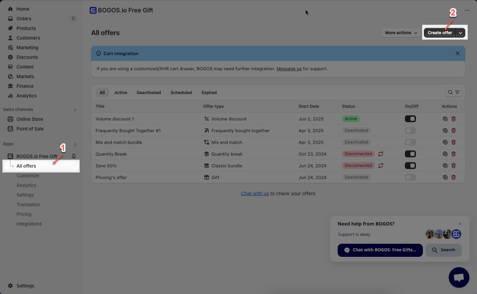477x294 pixels.
Task: Click the support team avatars in help popup
Action: point(443,234)
